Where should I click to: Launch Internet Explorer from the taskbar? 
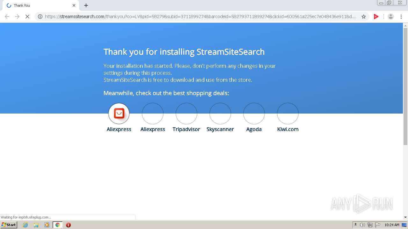[25, 225]
